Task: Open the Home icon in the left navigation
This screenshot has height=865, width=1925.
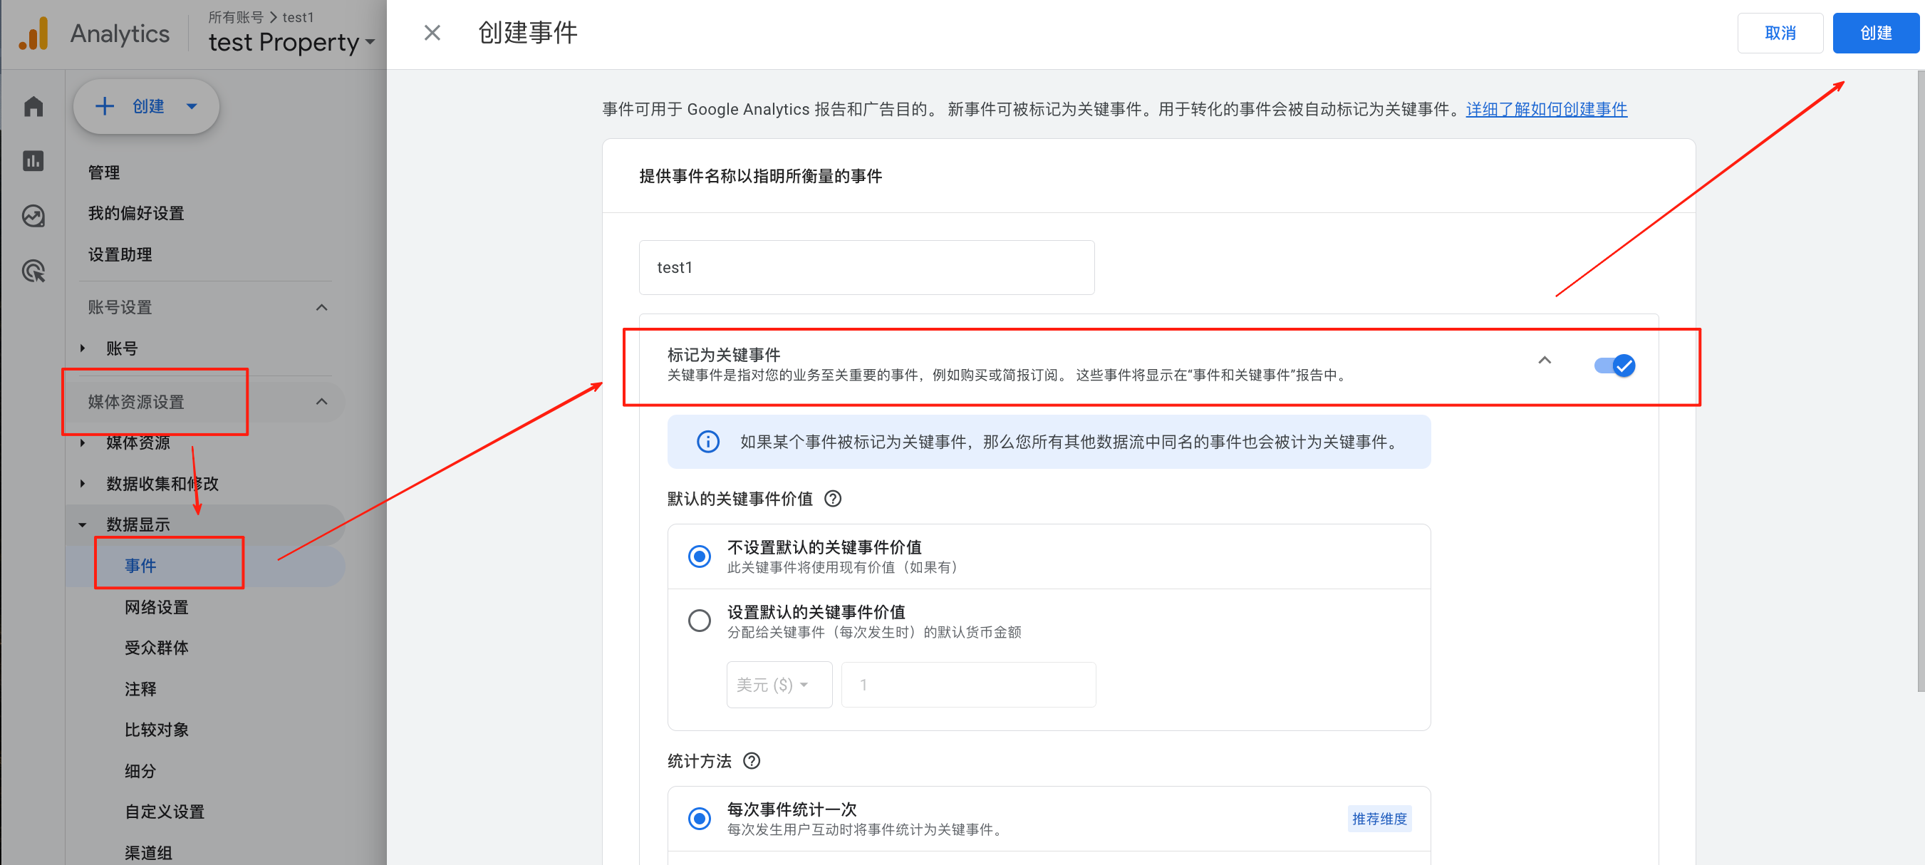Action: 33,106
